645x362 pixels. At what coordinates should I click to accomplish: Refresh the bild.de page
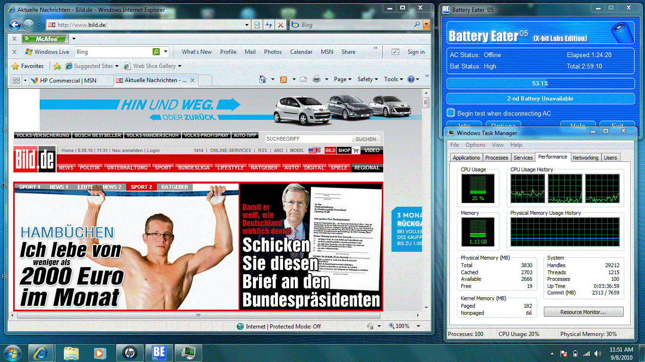tap(269, 25)
